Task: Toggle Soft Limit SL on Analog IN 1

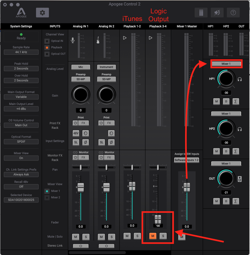Action: [x=76, y=142]
